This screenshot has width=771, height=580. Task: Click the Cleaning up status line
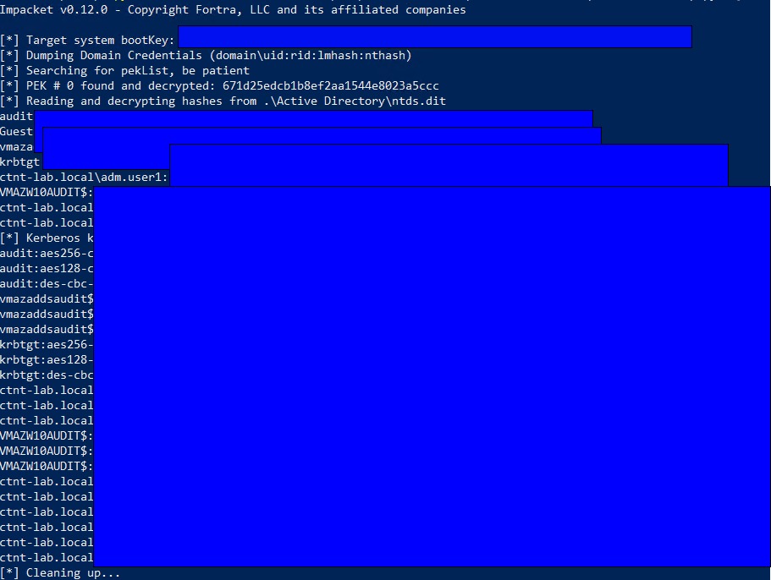coord(61,573)
